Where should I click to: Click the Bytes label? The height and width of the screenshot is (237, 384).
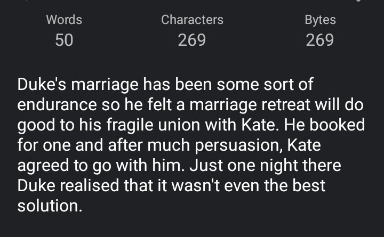click(320, 20)
